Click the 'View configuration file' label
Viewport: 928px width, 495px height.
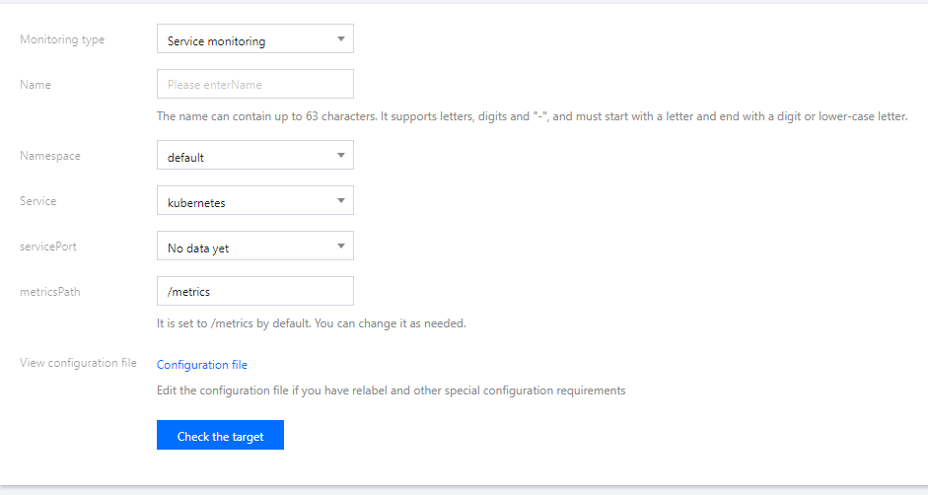pyautogui.click(x=78, y=363)
